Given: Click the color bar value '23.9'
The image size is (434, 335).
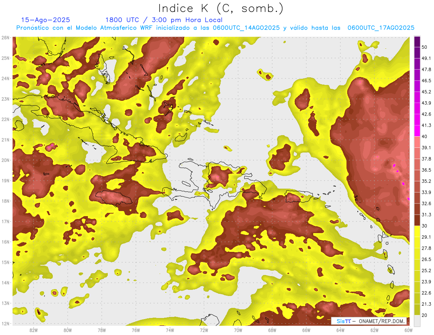Looking at the screenshot, I should (x=426, y=282).
